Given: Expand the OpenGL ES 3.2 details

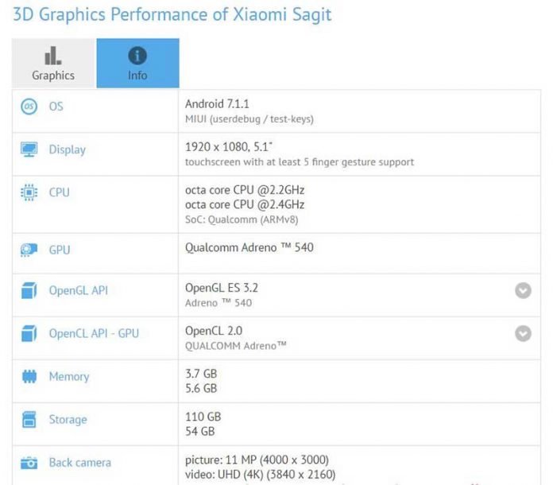Looking at the screenshot, I should (x=523, y=291).
